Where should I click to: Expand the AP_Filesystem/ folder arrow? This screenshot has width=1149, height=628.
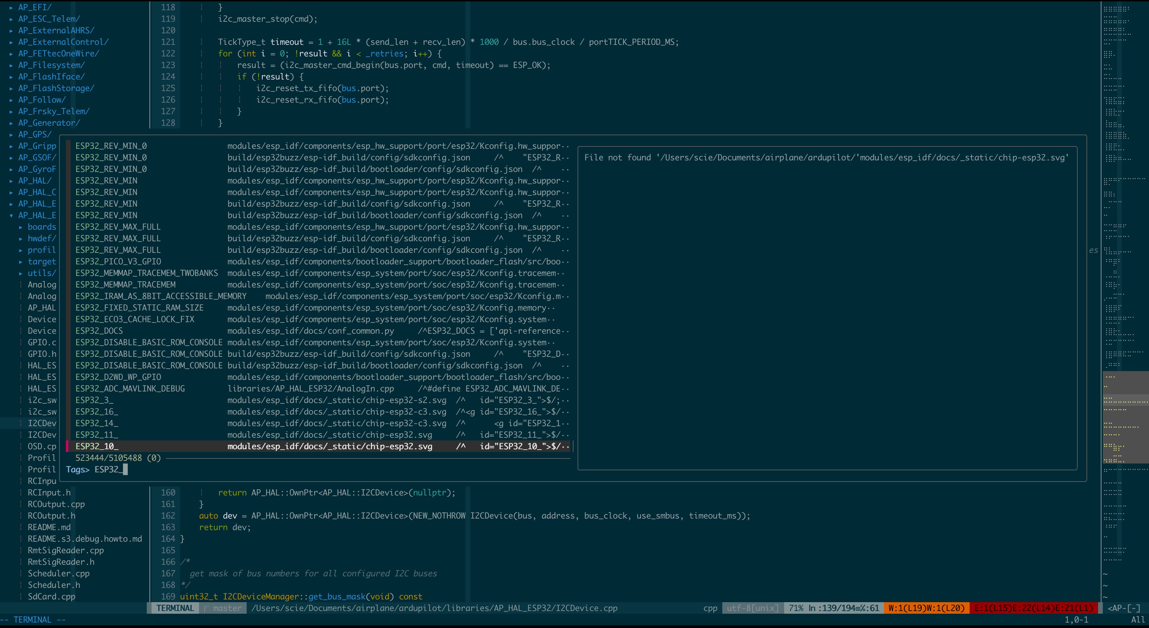[x=11, y=66]
